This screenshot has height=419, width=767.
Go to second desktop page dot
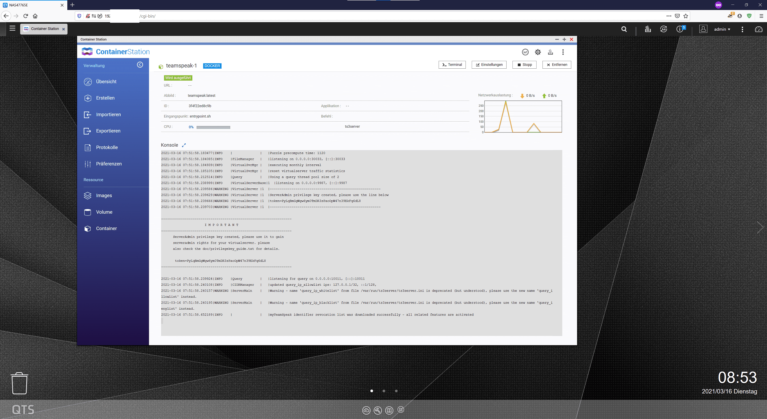pyautogui.click(x=384, y=391)
